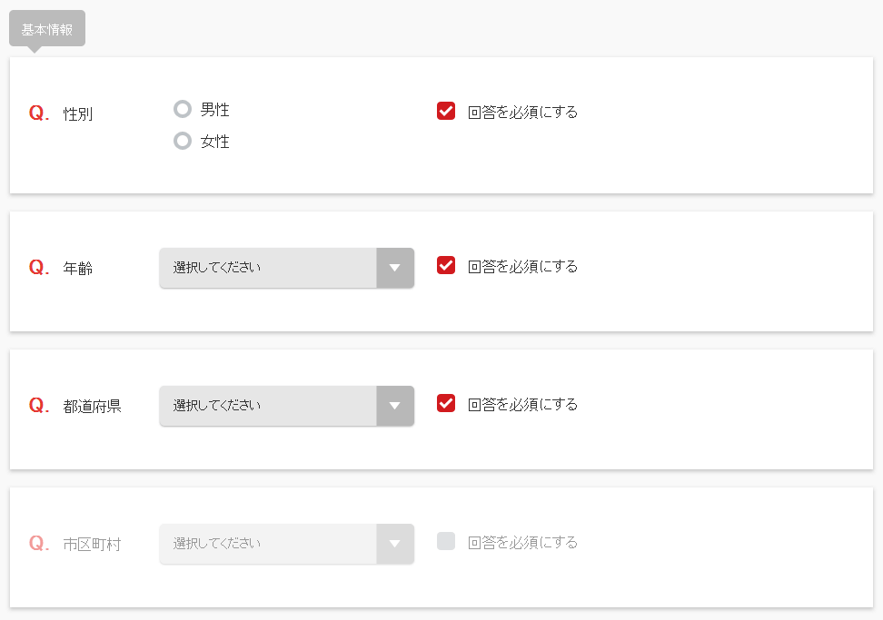
Task: Click the 選択してください placeholder in the 年齢 field
Action: (213, 268)
